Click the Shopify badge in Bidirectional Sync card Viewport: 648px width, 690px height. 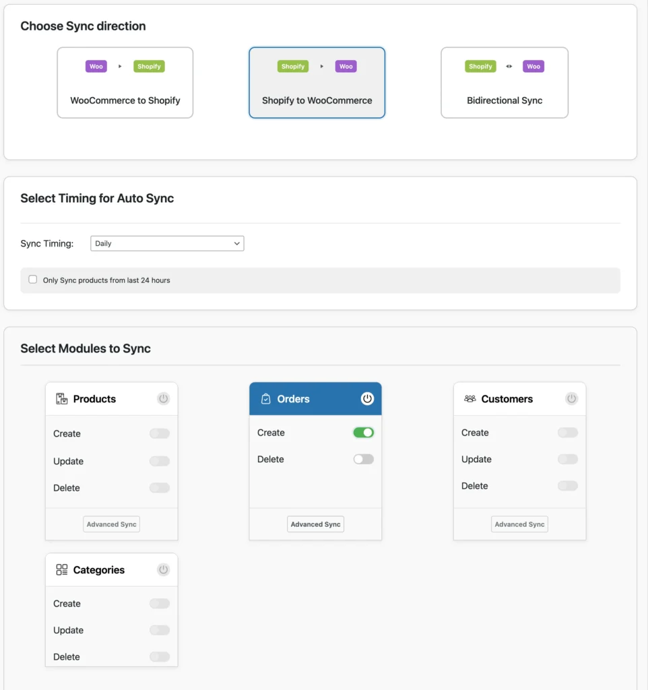(x=480, y=66)
